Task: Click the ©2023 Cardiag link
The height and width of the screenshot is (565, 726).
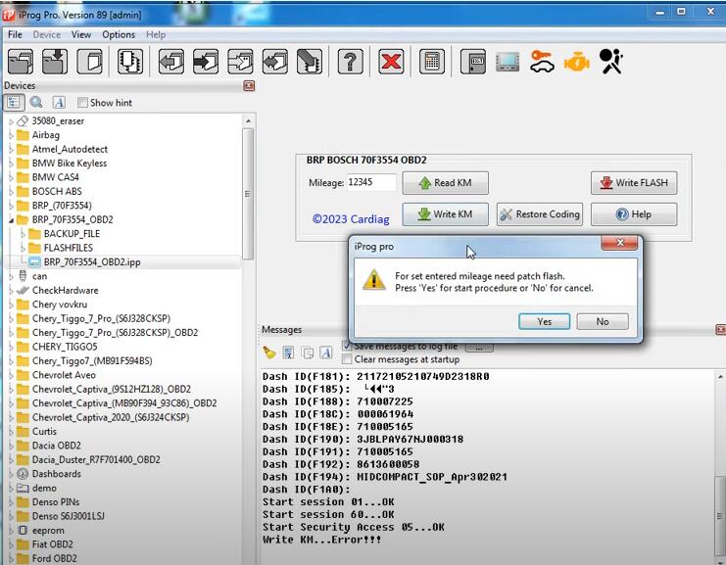Action: tap(351, 219)
